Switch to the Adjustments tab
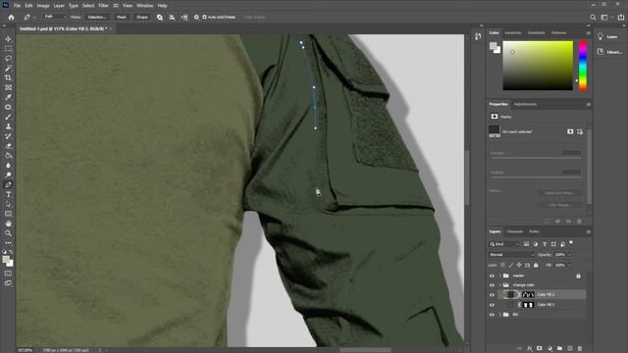The width and height of the screenshot is (628, 353). point(525,104)
